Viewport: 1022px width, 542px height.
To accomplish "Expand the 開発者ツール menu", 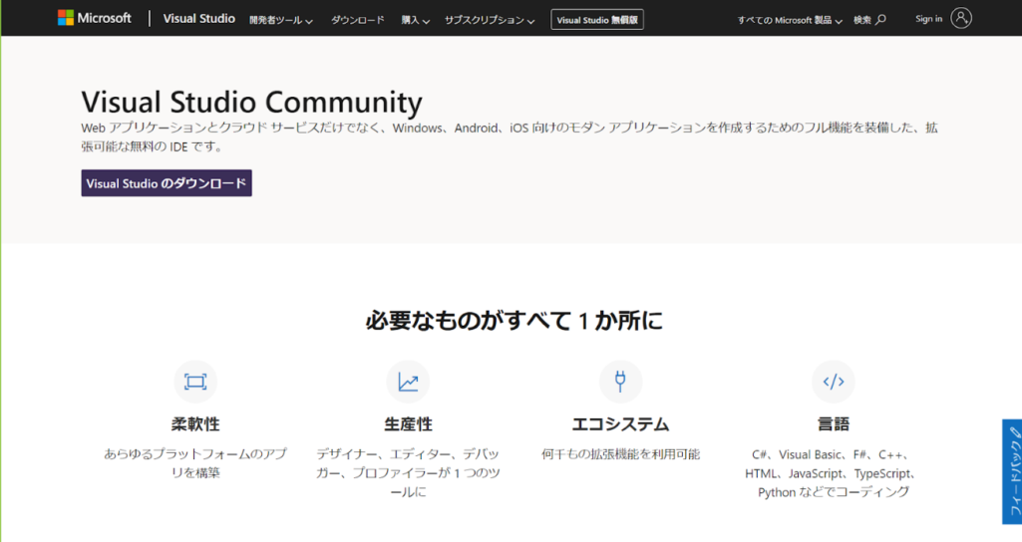I will (x=281, y=20).
